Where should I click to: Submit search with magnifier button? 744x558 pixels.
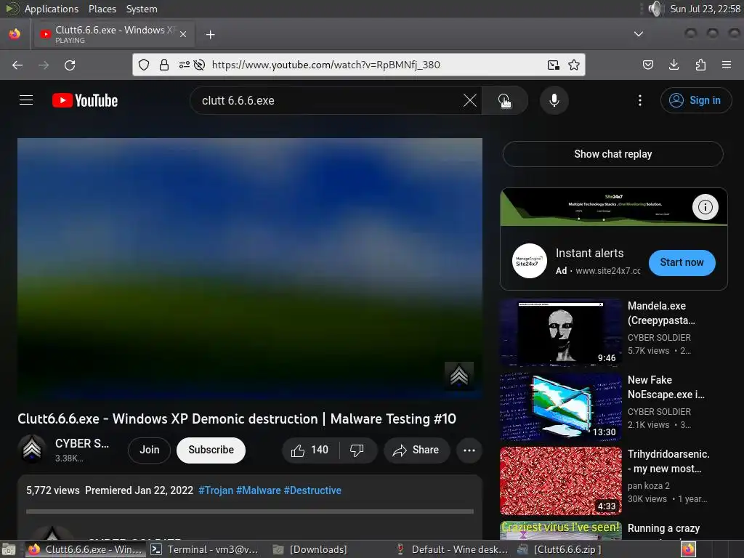click(504, 100)
